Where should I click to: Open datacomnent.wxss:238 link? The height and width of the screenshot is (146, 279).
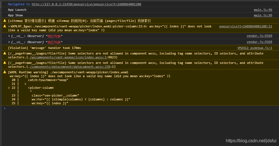tap(70, 67)
